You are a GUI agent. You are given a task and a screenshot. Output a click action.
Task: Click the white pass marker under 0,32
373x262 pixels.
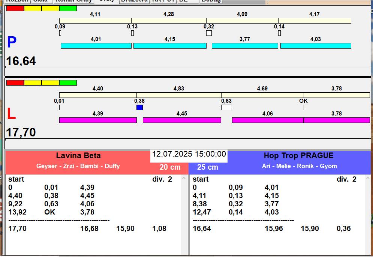209,33
